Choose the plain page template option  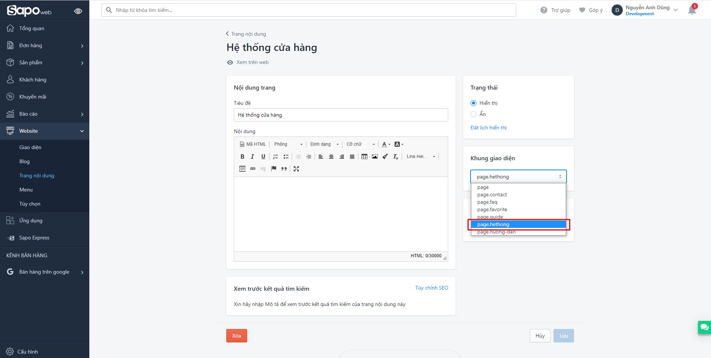click(x=518, y=187)
